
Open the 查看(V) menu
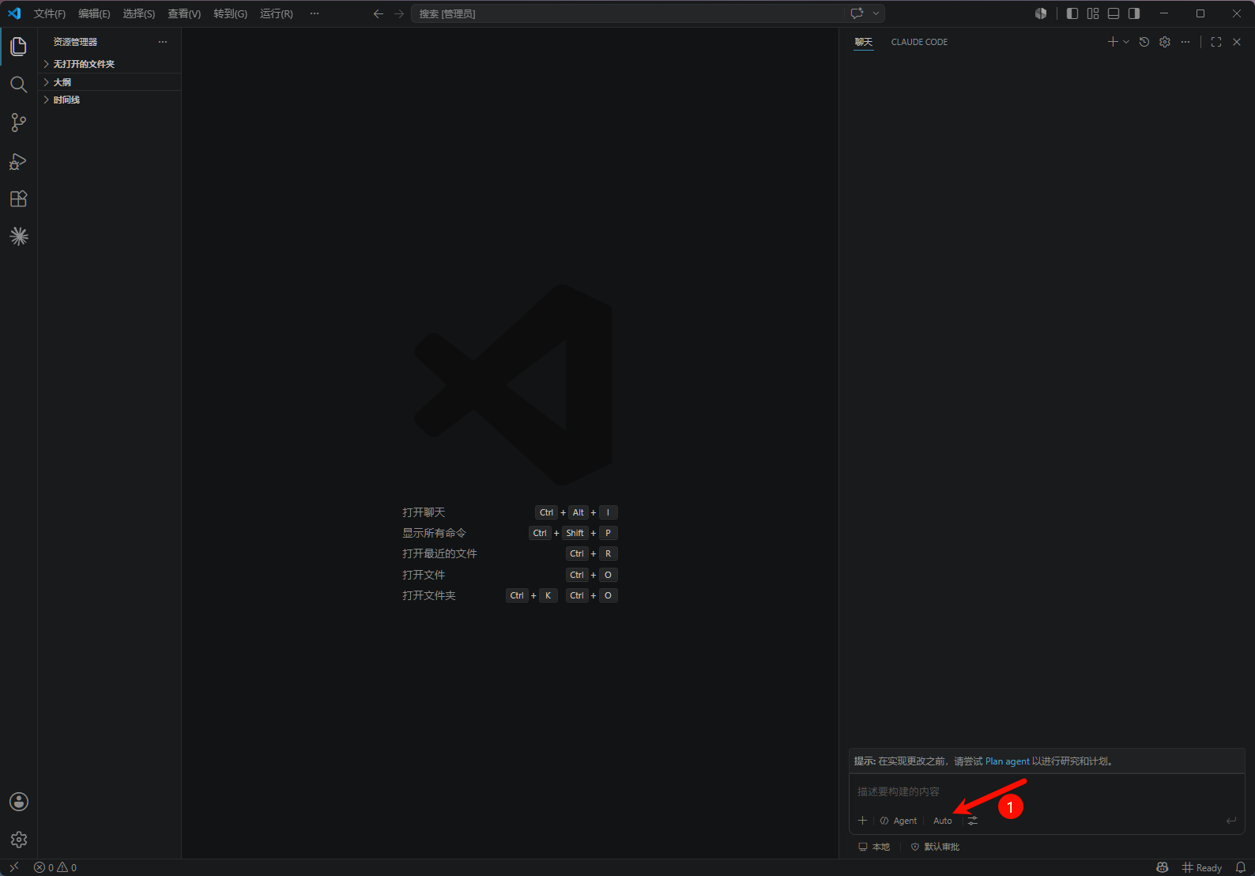(184, 13)
